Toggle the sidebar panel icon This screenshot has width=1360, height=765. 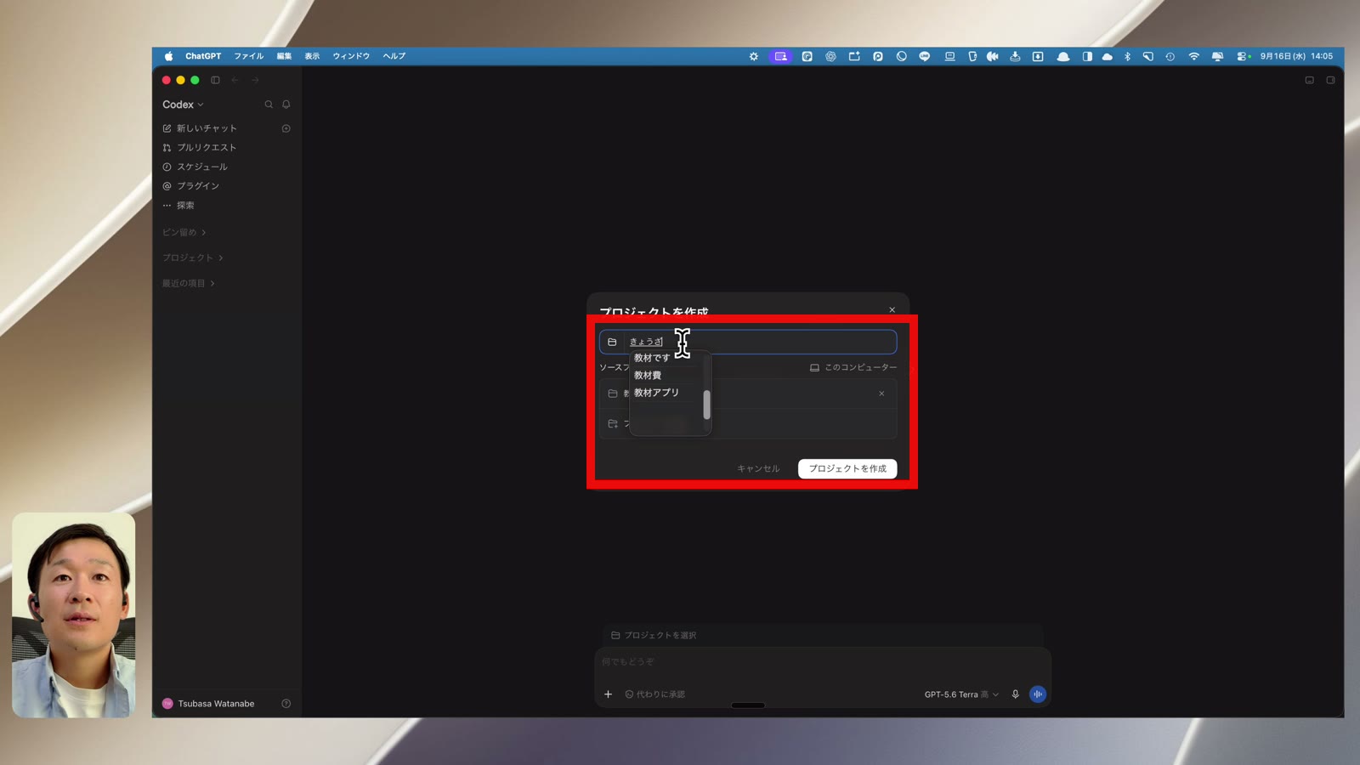click(x=215, y=80)
